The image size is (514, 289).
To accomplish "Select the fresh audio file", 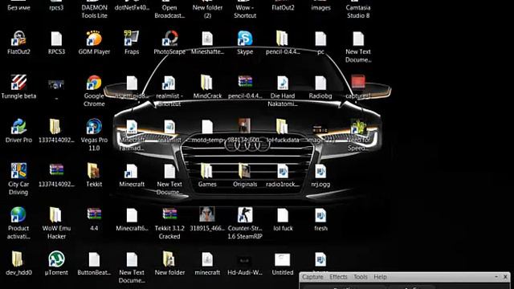I will tap(320, 215).
